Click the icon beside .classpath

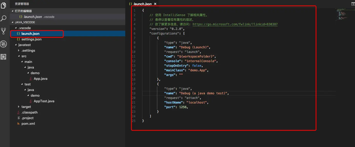coord(18,112)
